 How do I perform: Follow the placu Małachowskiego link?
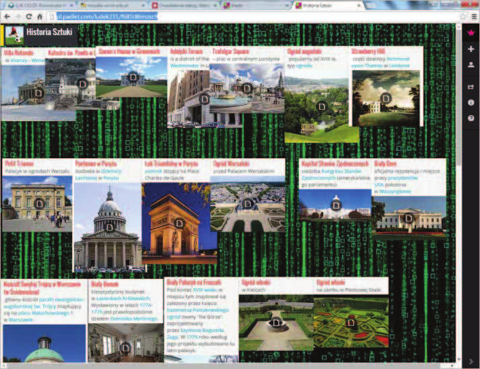click(44, 313)
